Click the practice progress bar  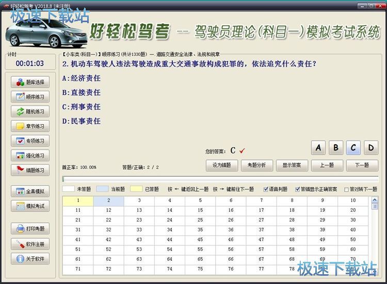(x=220, y=179)
